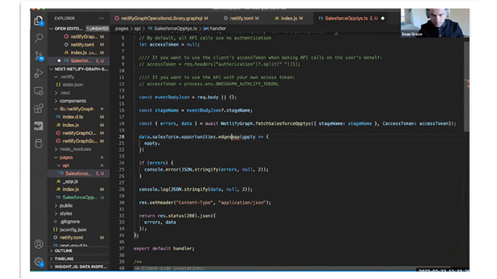The width and height of the screenshot is (497, 279).
Task: Switch to the netlify.toml tab
Action: (242, 19)
